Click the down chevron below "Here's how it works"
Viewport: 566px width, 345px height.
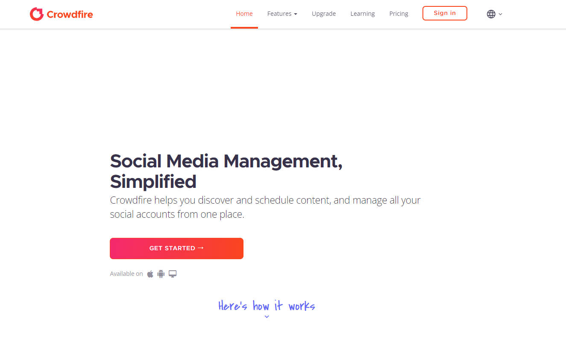coord(267,317)
